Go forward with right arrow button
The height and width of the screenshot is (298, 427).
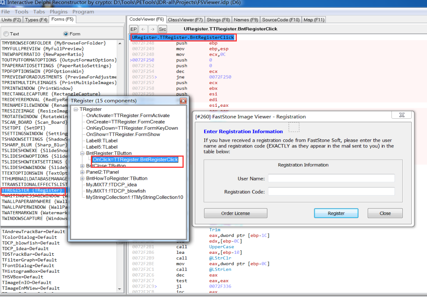click(x=153, y=29)
